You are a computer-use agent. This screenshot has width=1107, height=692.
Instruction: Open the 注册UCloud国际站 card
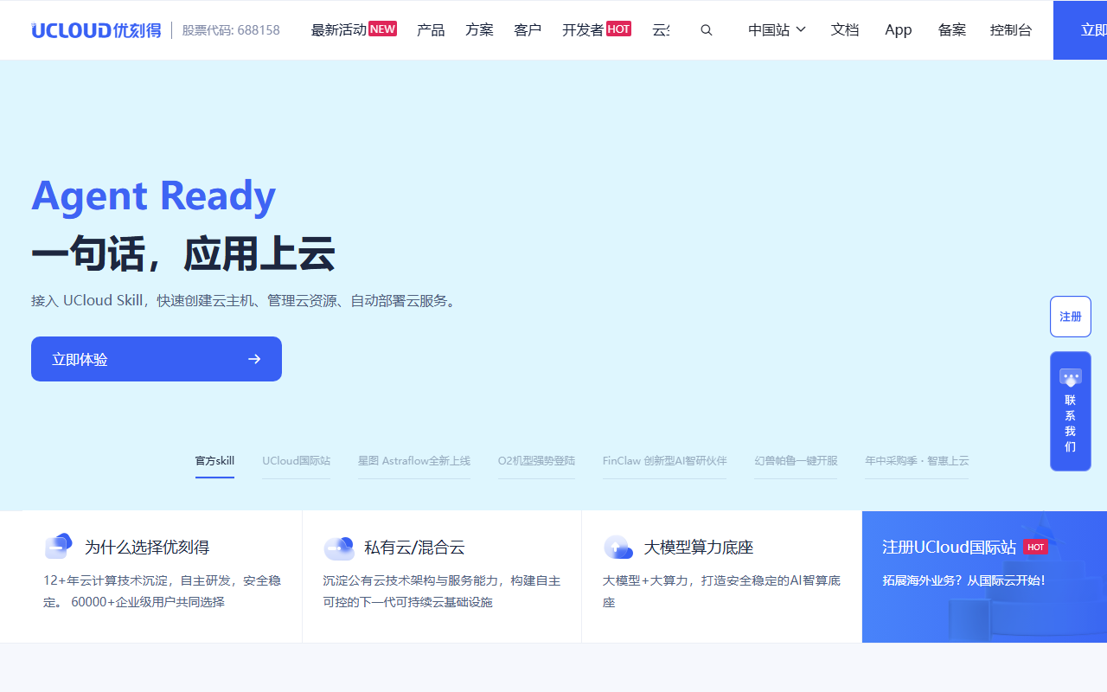click(984, 577)
